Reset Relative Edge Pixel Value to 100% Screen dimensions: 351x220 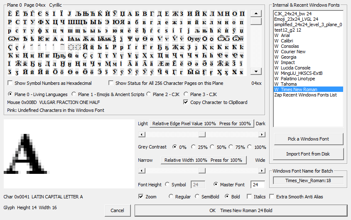202,124
